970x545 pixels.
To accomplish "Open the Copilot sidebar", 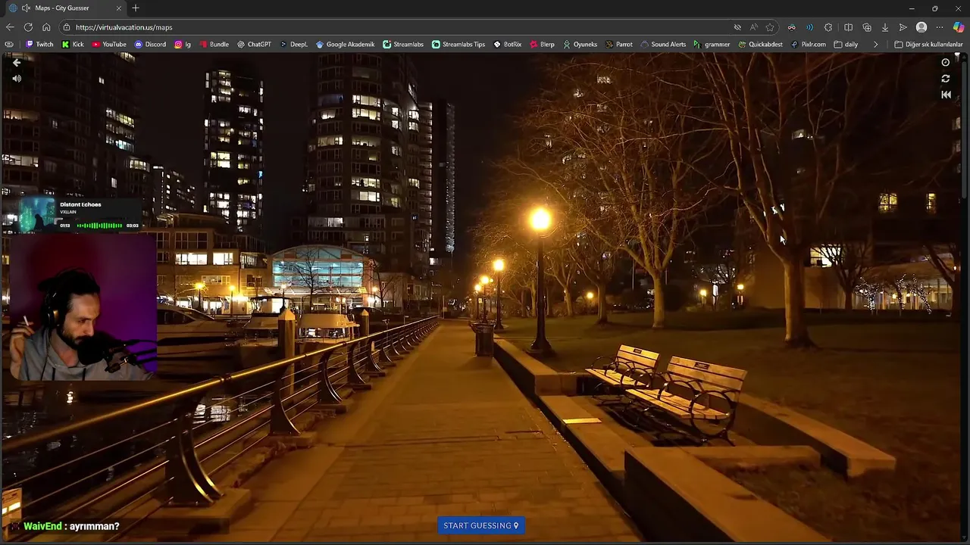I will [959, 27].
